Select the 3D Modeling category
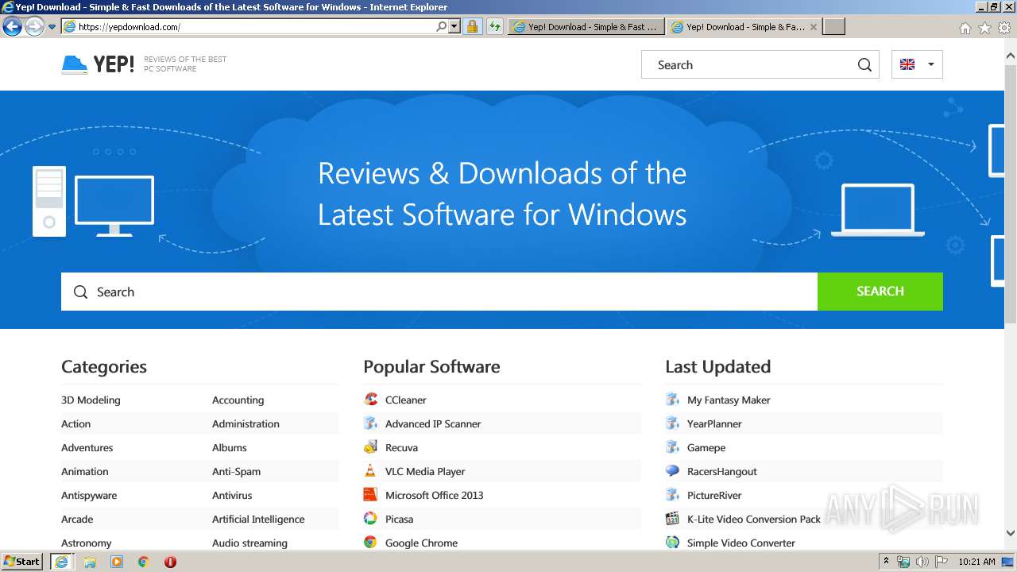 [91, 400]
